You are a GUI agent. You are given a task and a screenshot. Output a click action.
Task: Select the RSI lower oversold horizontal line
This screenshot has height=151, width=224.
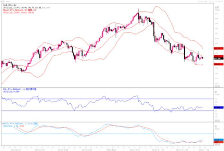(97, 111)
